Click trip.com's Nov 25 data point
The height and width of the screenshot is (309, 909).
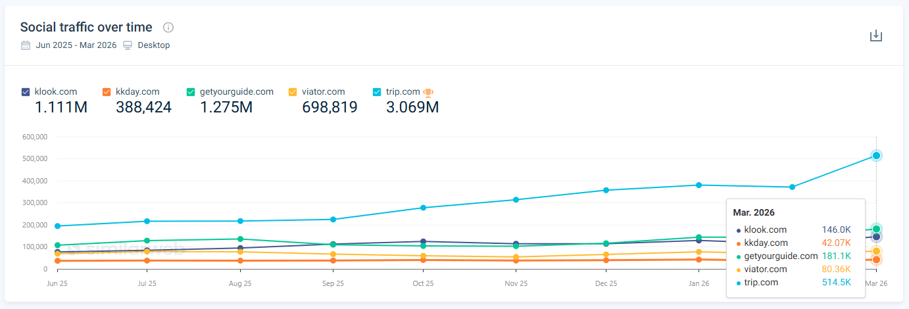[516, 200]
